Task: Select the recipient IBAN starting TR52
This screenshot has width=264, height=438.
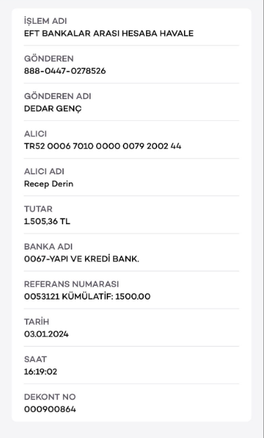Action: coord(103,146)
